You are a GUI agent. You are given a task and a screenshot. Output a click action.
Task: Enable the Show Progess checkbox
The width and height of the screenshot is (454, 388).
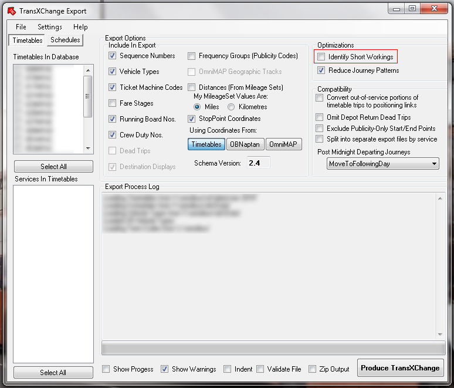[106, 369]
